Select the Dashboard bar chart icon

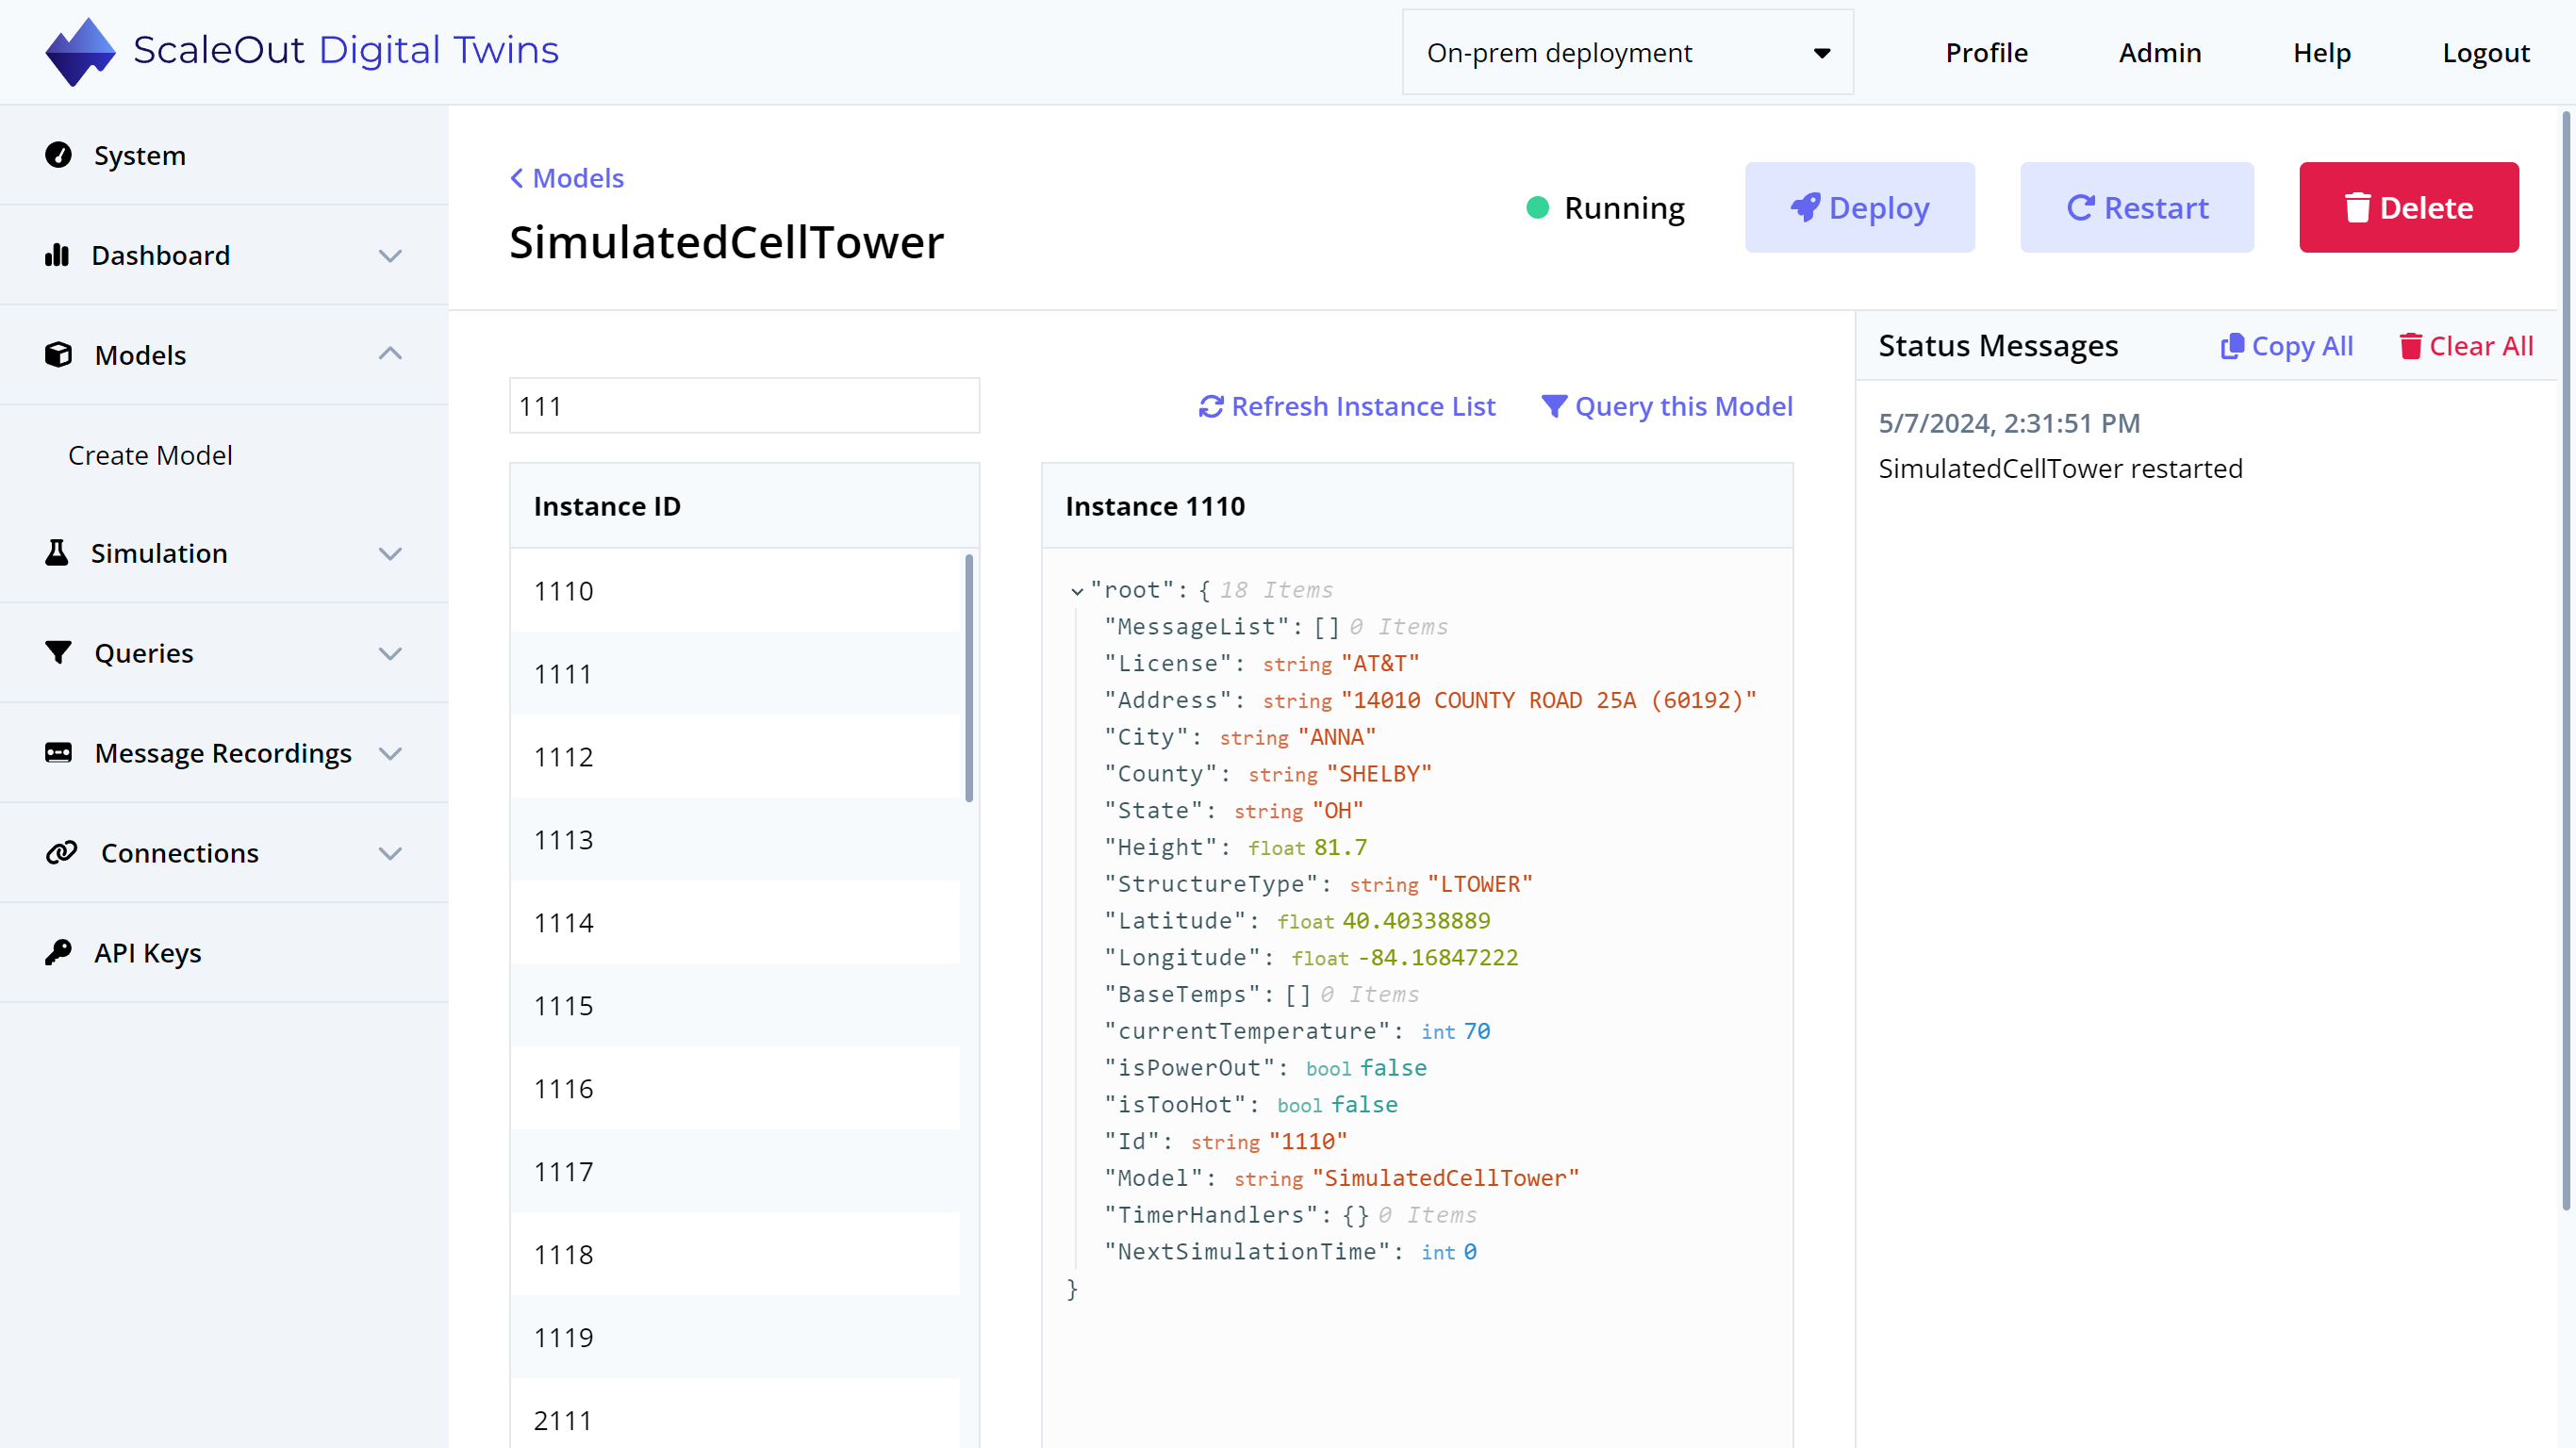[59, 255]
